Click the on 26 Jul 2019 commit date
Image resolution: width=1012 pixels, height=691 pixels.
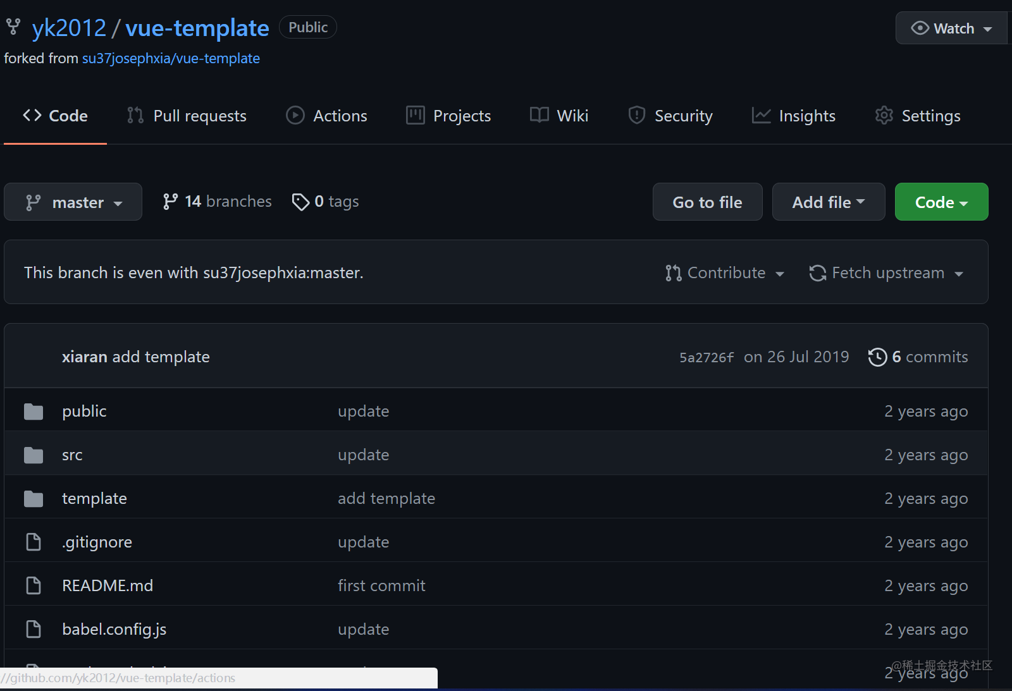coord(796,357)
